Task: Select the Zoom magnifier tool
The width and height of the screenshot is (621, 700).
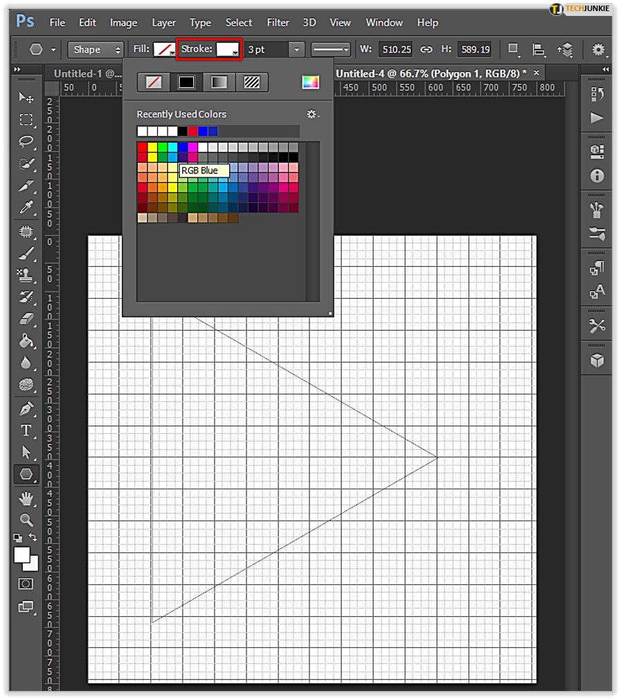Action: click(26, 520)
